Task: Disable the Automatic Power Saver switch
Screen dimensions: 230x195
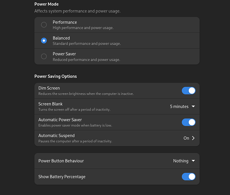Action: [188, 122]
